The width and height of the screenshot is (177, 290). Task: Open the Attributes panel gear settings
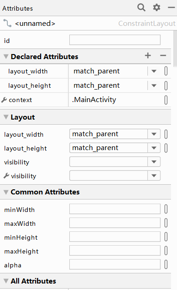click(157, 8)
